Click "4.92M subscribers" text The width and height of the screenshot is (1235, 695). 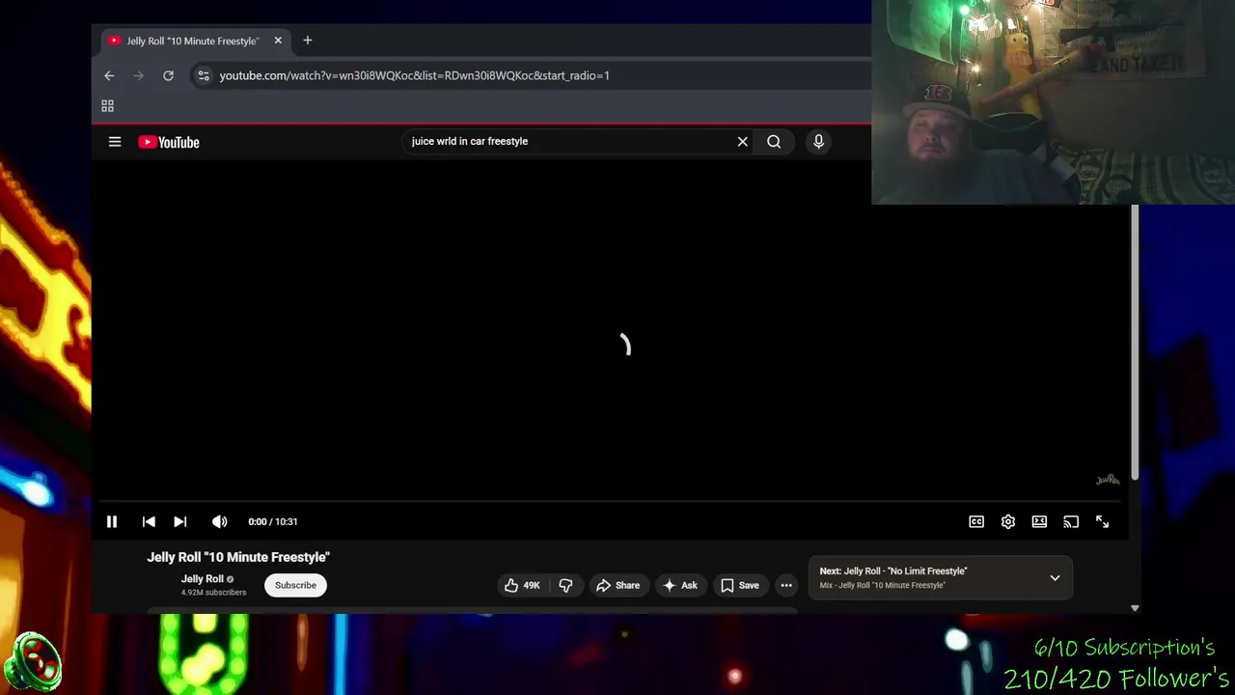[213, 593]
